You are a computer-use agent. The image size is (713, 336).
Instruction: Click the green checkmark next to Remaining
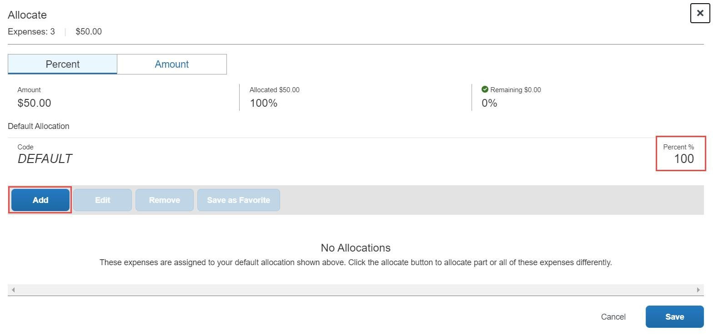485,89
